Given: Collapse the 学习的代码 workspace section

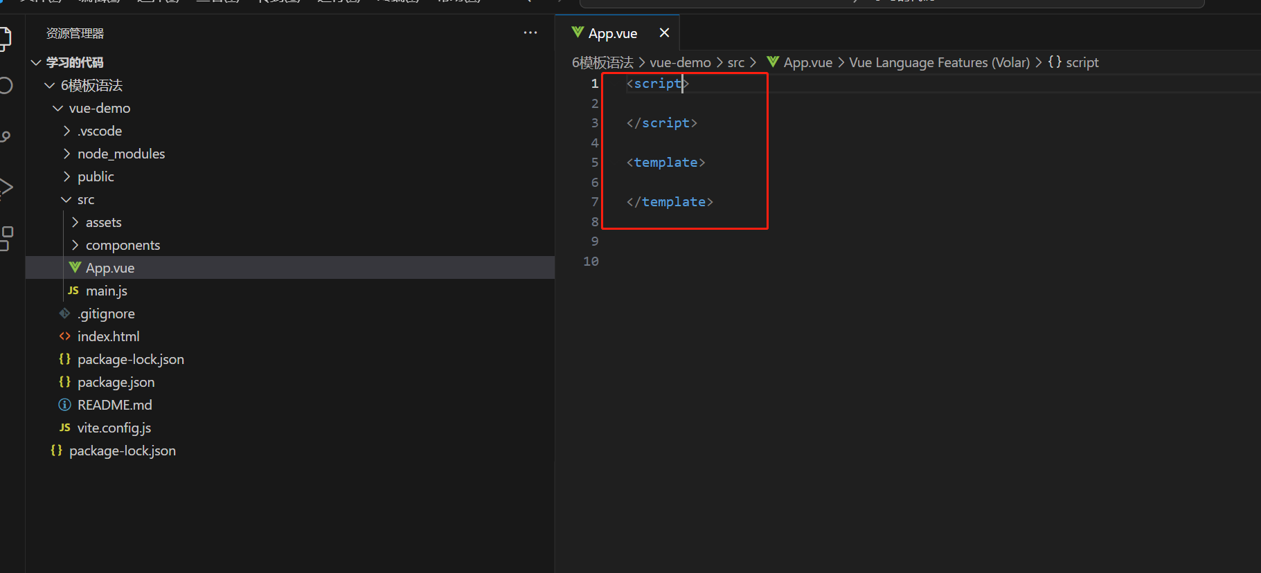Looking at the screenshot, I should point(36,62).
